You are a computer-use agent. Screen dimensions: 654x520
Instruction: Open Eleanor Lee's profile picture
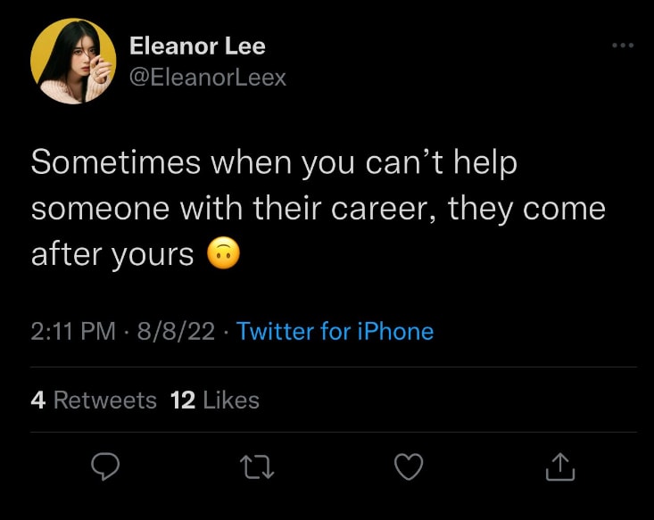coord(73,62)
